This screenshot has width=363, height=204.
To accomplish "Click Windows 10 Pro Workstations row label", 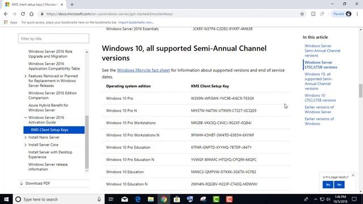I will [131, 123].
